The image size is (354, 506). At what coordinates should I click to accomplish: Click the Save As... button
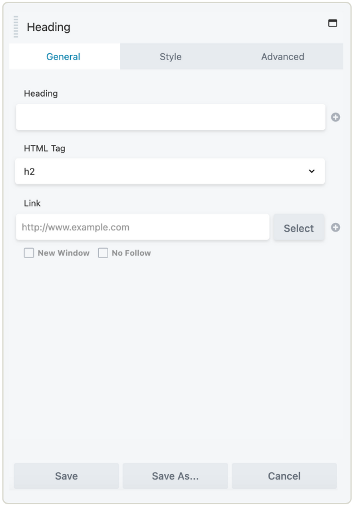click(x=175, y=476)
